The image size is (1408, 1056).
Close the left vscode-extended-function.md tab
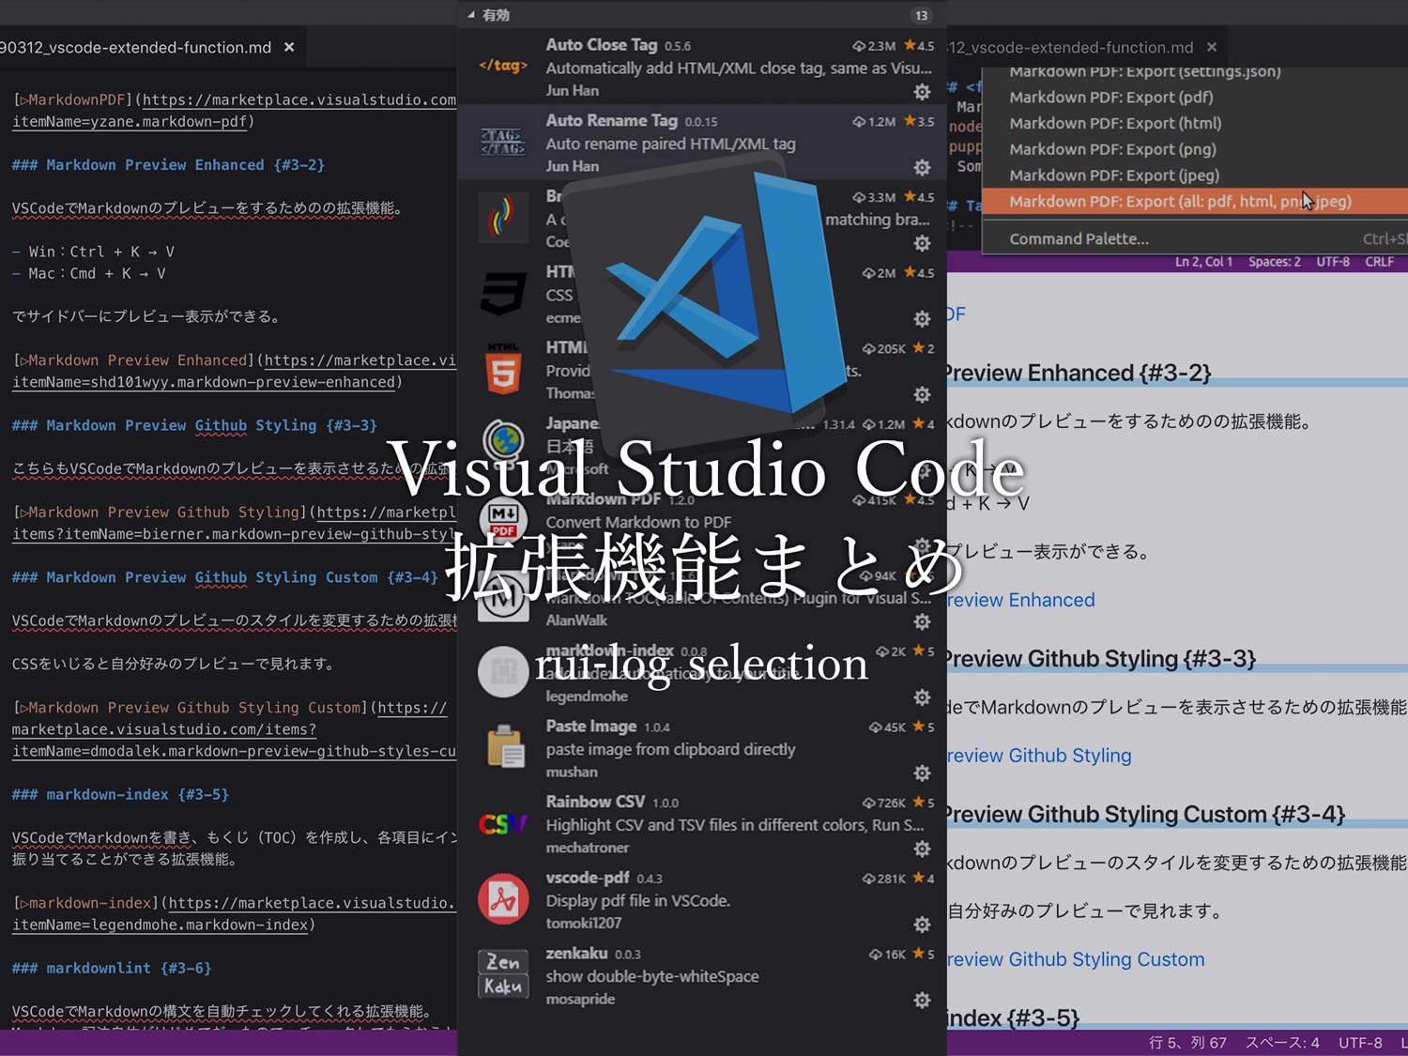pos(289,47)
